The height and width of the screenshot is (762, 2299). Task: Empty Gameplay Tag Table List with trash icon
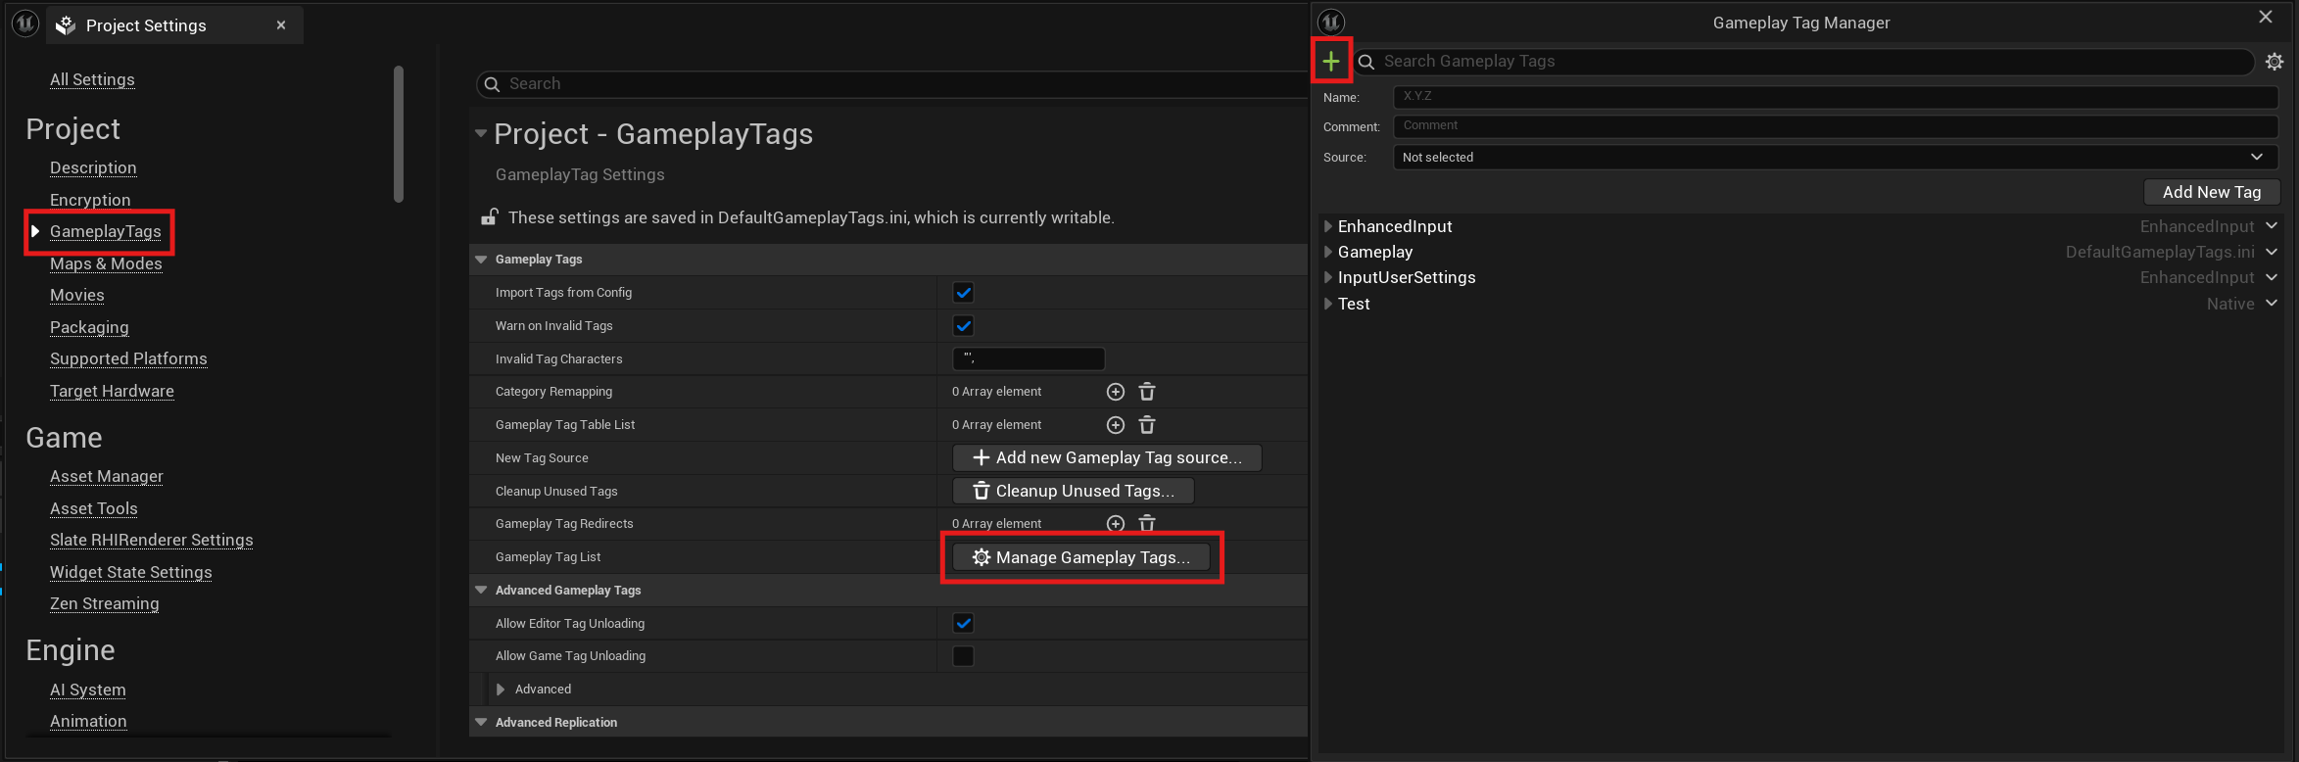[1147, 425]
